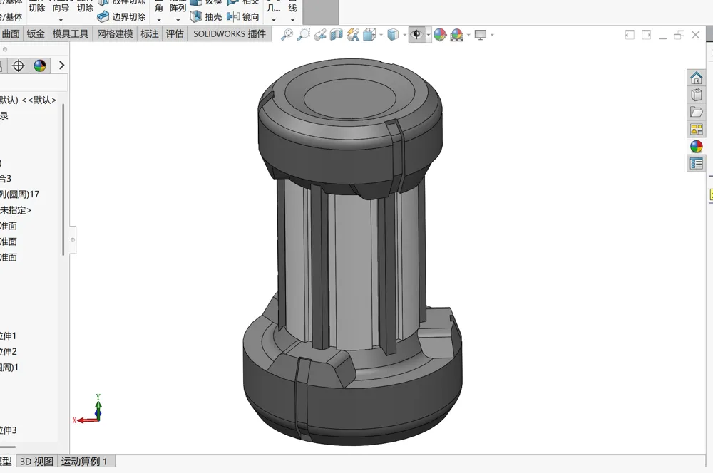Select the 立伸2 extrude feature

8,352
